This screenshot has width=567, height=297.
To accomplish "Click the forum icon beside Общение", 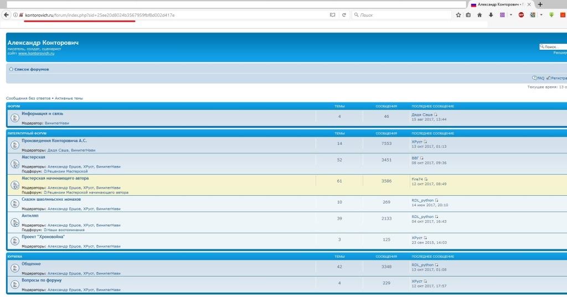I will [x=15, y=268].
